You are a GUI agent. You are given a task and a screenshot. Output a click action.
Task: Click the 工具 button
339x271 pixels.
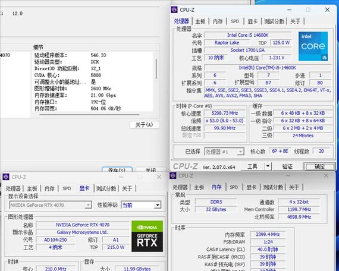tap(253, 166)
